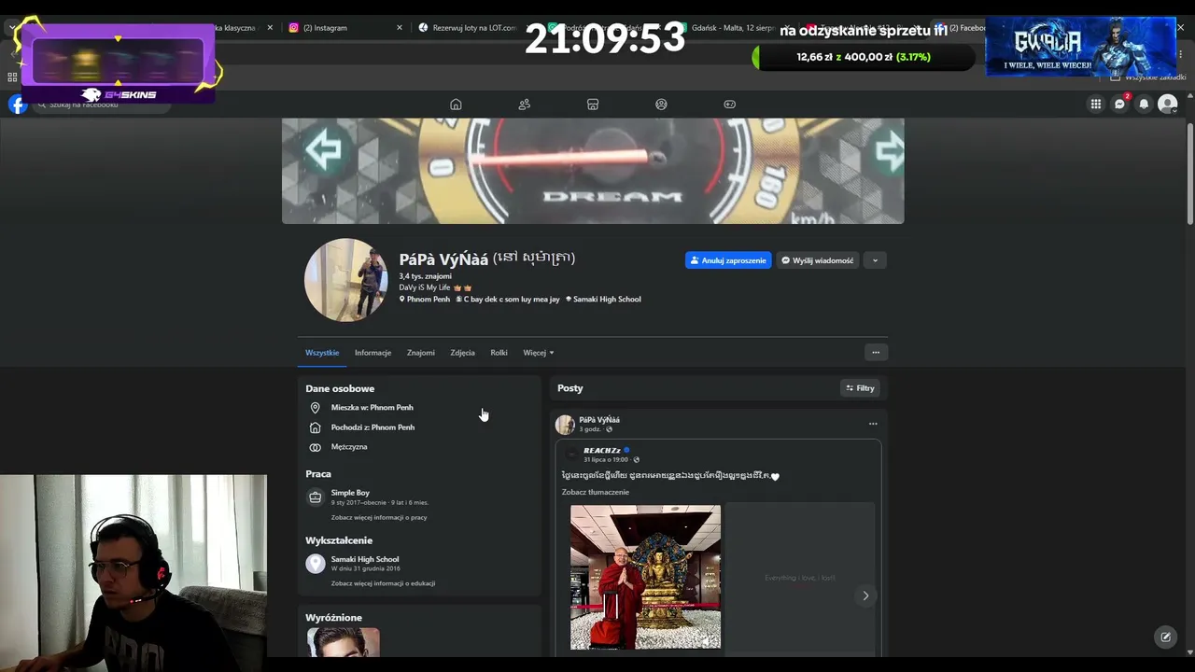Viewport: 1195px width, 672px height.
Task: Click the 'Posty' section heading
Action: coord(569,388)
